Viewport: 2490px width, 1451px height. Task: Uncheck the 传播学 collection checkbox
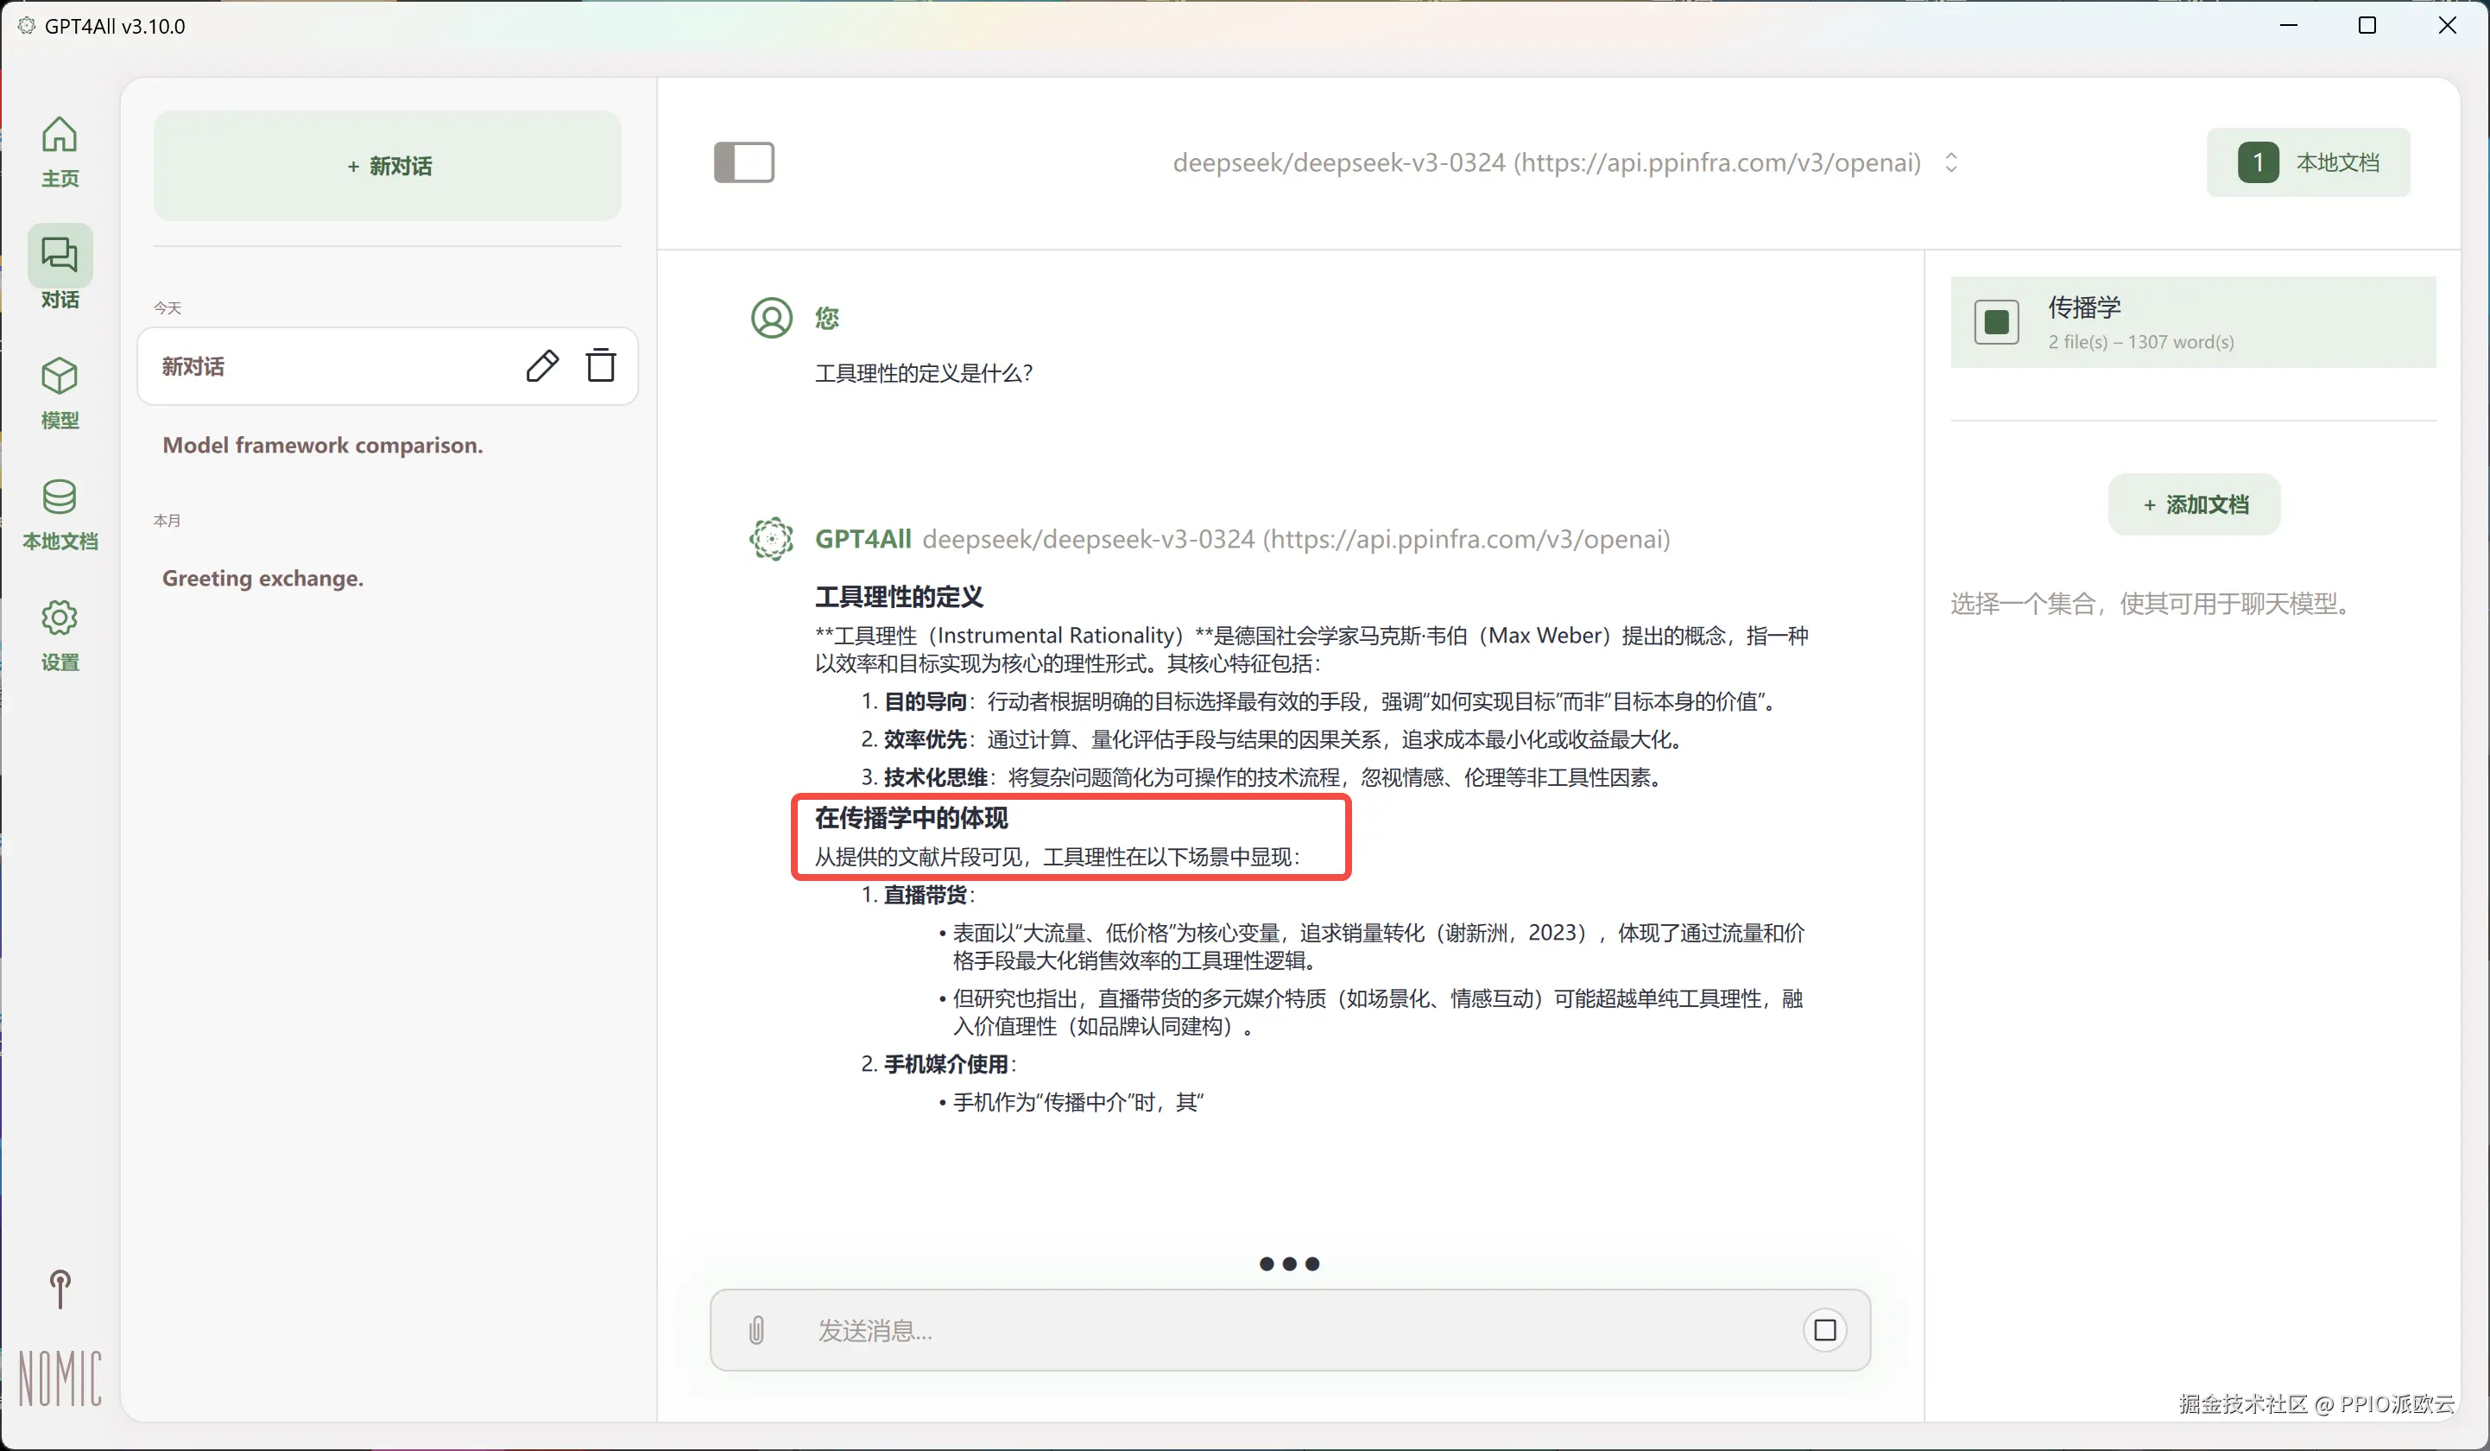tap(1996, 322)
